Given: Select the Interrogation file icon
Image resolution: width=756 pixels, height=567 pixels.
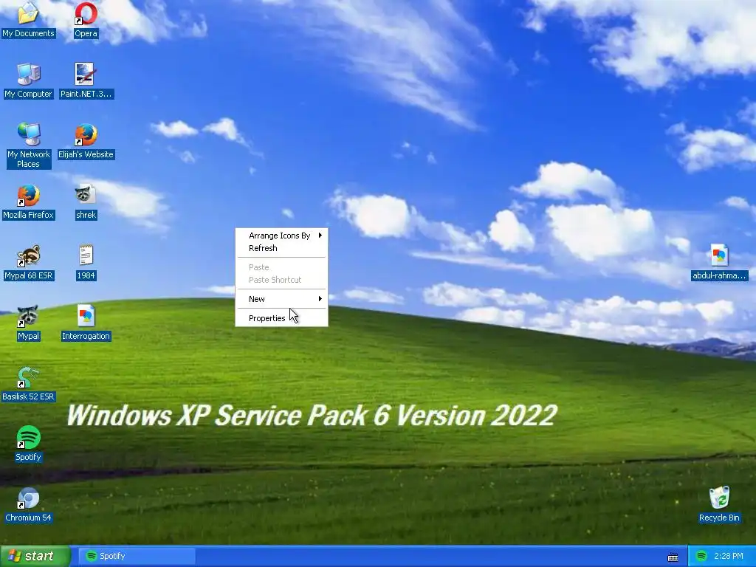Looking at the screenshot, I should coord(86,323).
